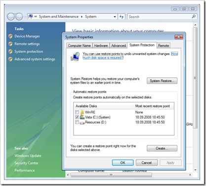
Task: Switch to the Computer Name tab
Action: (x=80, y=46)
